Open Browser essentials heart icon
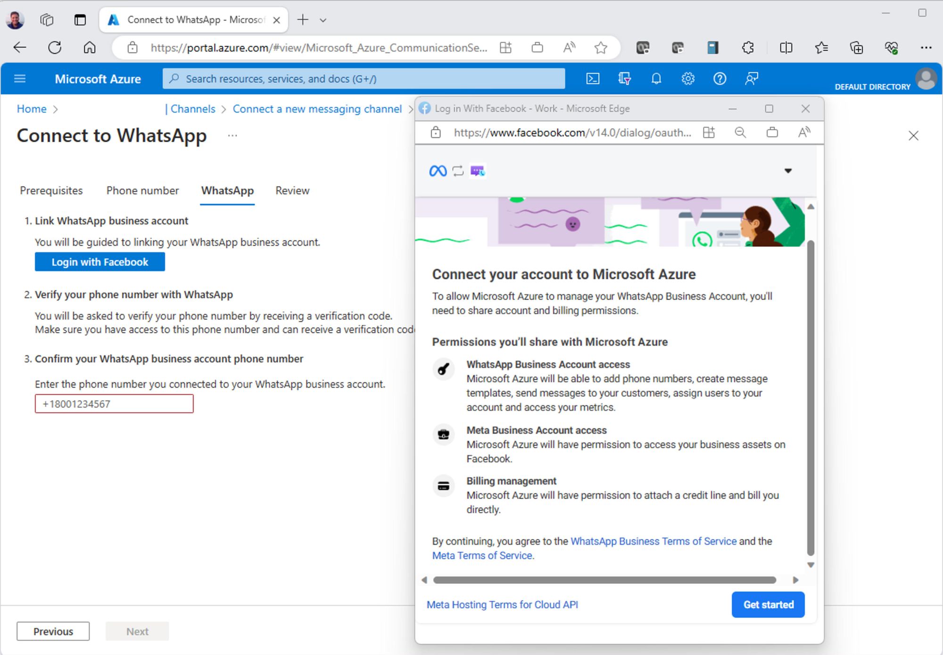Image resolution: width=943 pixels, height=655 pixels. [891, 48]
